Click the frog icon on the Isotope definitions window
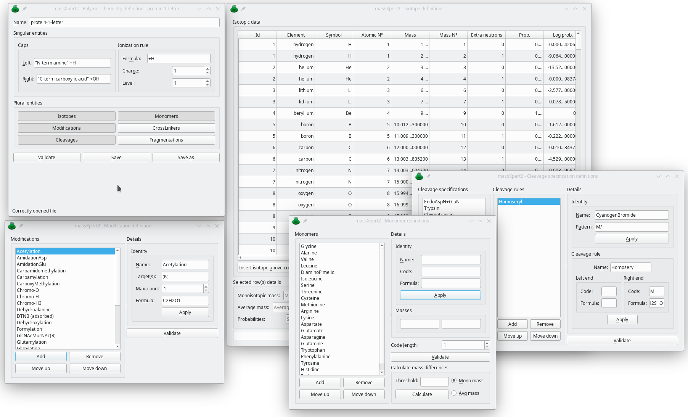Viewport: 688px width, 417px height. (234, 8)
